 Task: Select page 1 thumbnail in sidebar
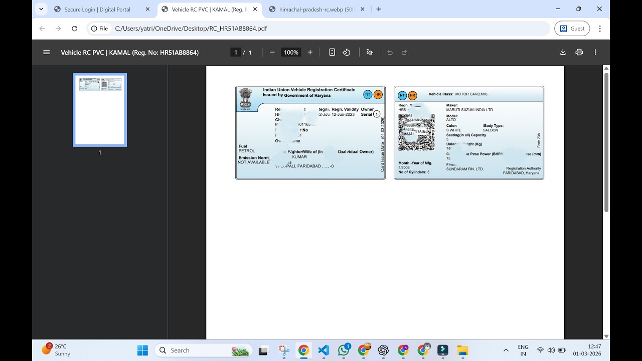[x=100, y=110]
